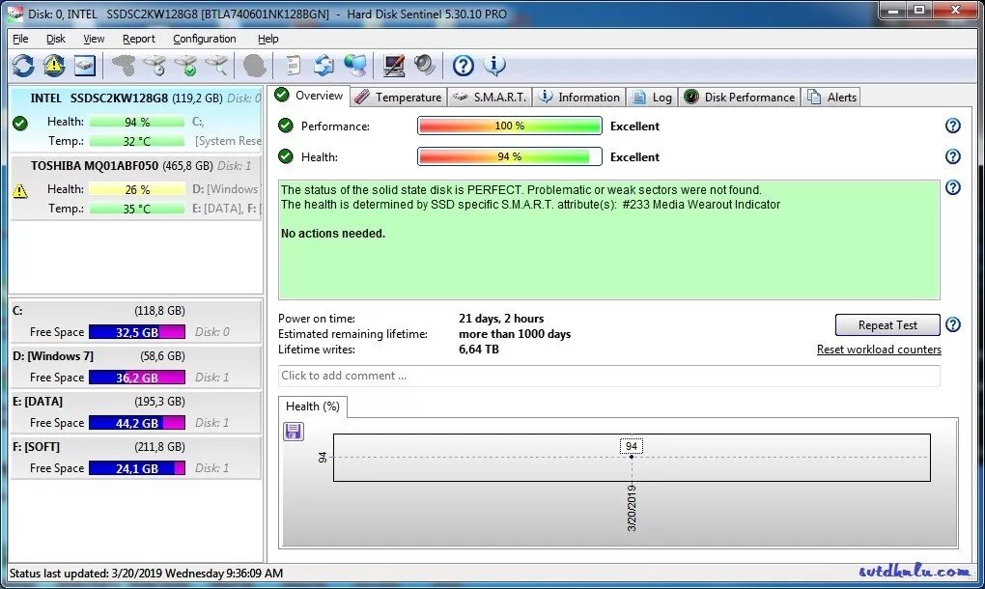Screen dimensions: 985x589
Task: Open the Configuration menu
Action: [204, 39]
